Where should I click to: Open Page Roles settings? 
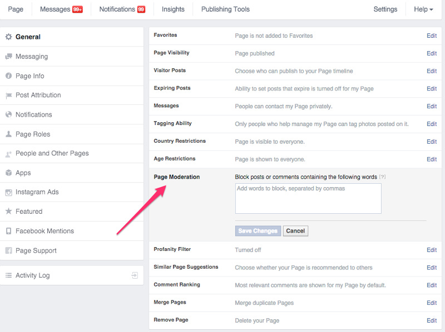click(72, 134)
